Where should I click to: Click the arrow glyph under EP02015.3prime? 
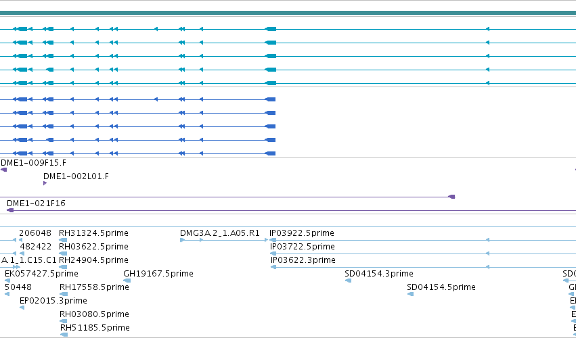[x=22, y=308]
